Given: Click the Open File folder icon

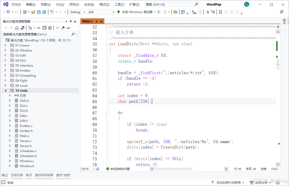Looking at the screenshot, I should point(33,12).
